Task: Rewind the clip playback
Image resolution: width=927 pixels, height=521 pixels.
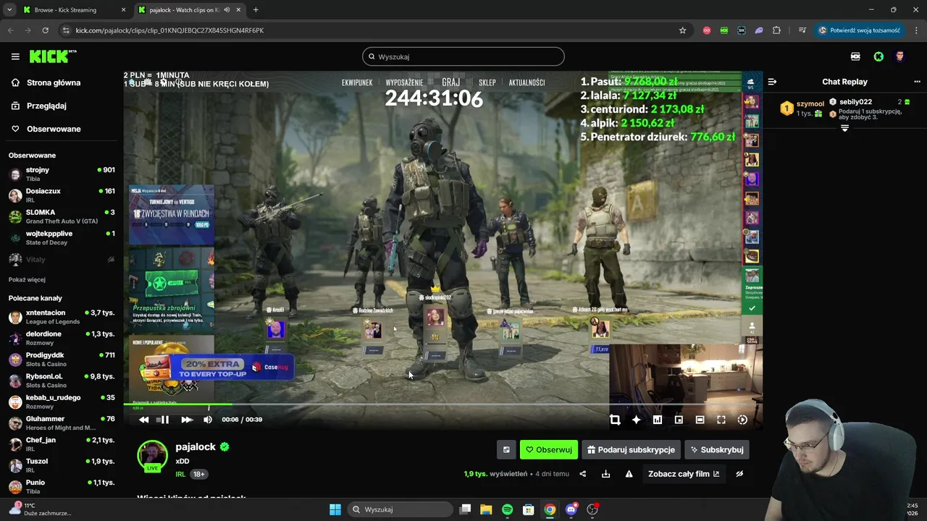Action: [x=144, y=420]
